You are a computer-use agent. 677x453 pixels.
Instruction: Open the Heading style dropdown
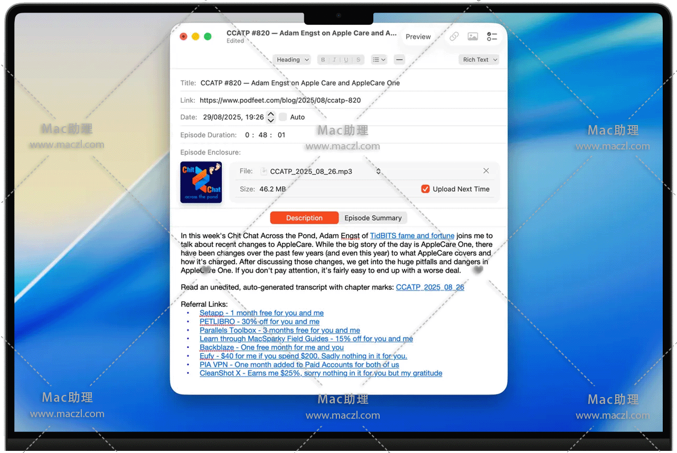point(292,60)
